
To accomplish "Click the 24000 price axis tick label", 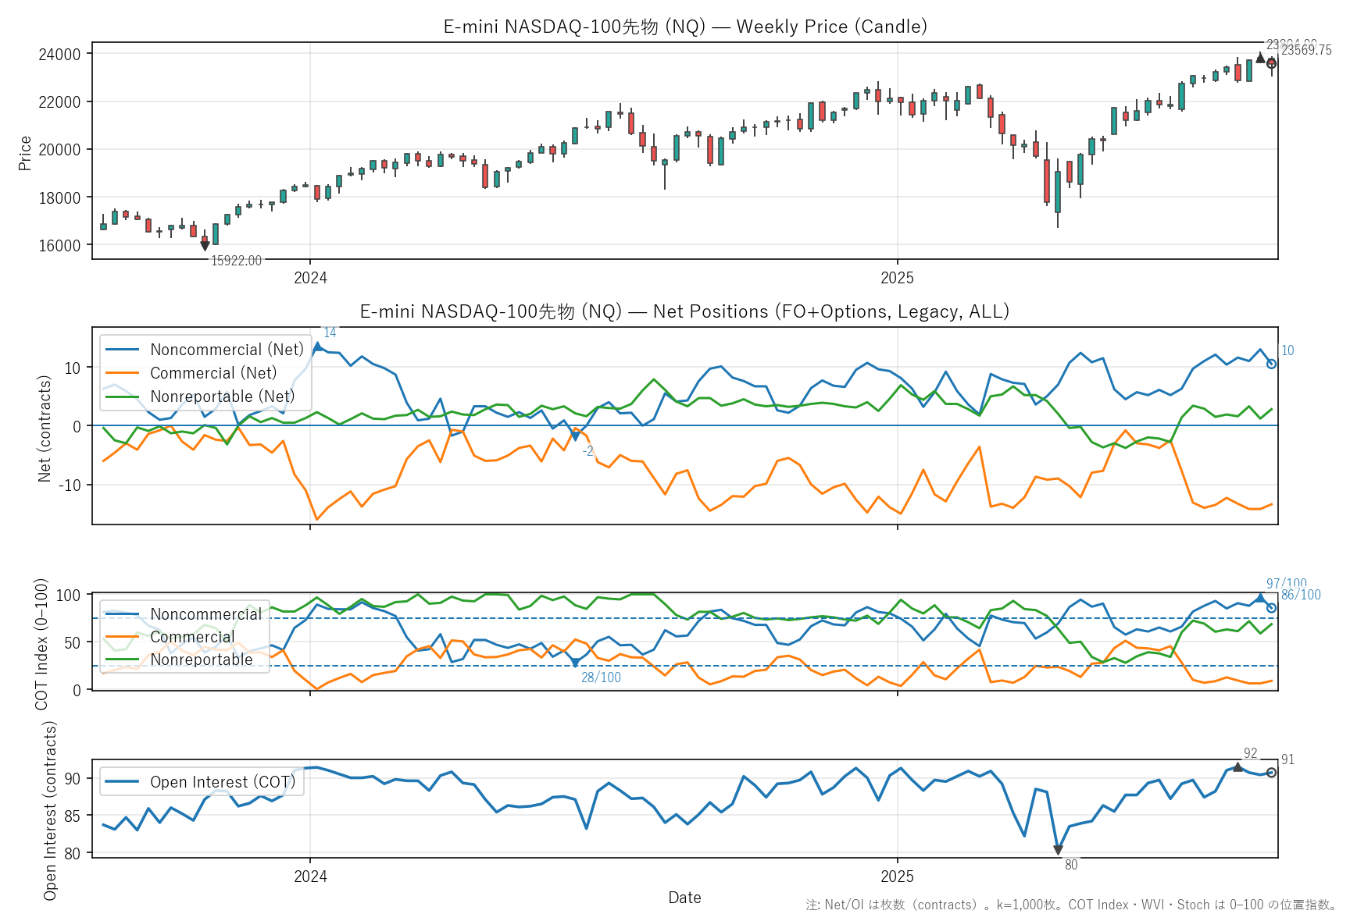I will [59, 54].
